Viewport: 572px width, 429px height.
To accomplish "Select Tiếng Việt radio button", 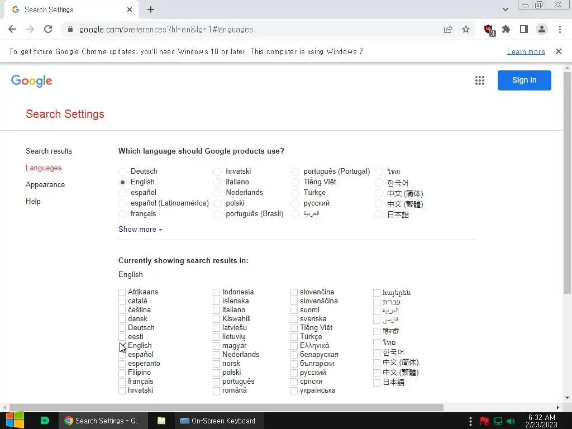I will click(295, 182).
